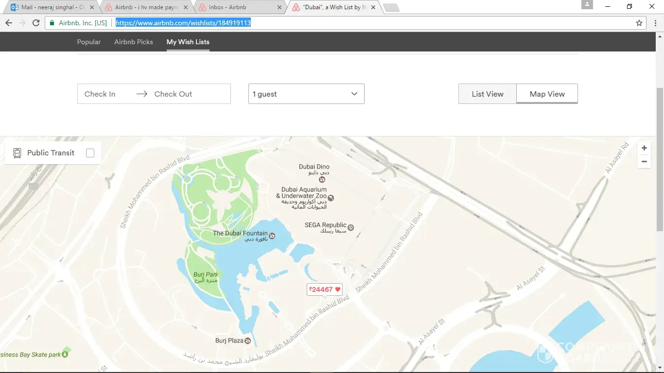Switch to List View
The height and width of the screenshot is (373, 664).
coord(487,94)
